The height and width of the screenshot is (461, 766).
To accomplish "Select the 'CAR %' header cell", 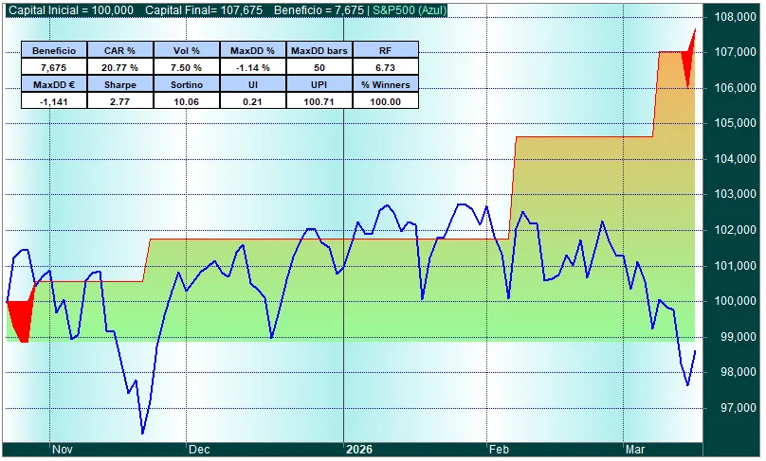I will click(120, 50).
